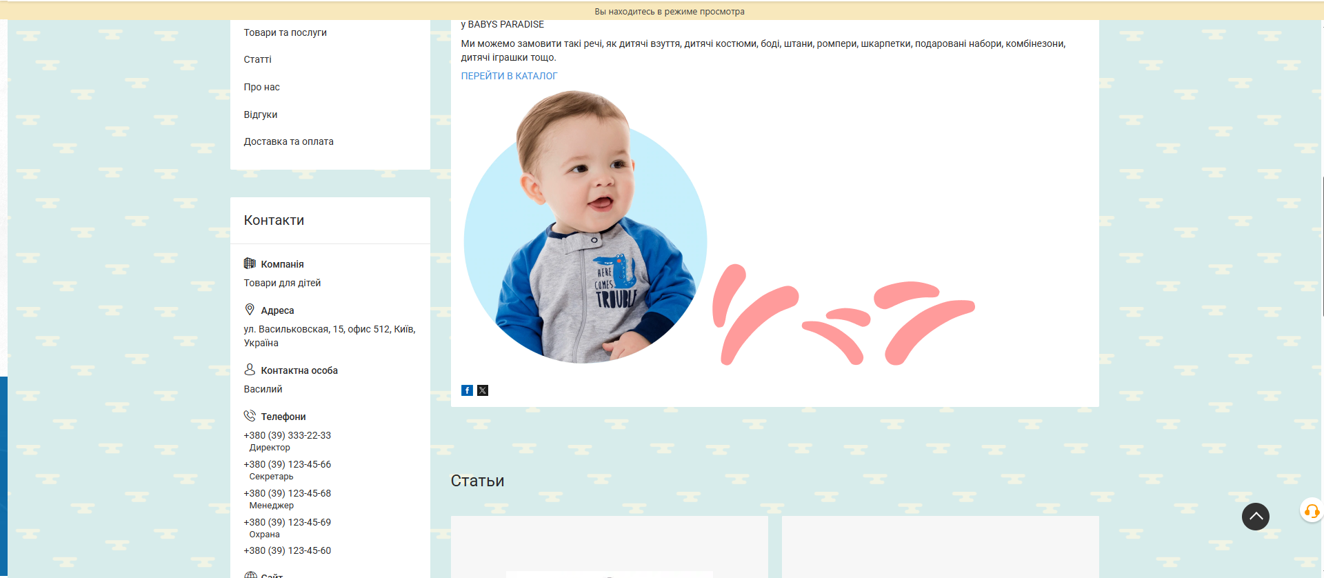Click the scroll-to-top arrow button
Viewport: 1324px width, 578px height.
tap(1255, 516)
